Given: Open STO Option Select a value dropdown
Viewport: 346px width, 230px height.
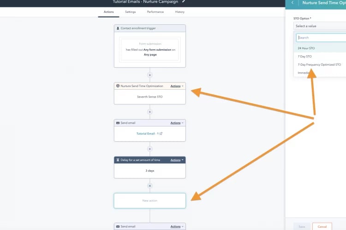Looking at the screenshot, I should pyautogui.click(x=320, y=26).
